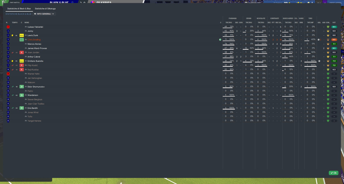This screenshot has height=184, width=344.
Task: Click the captain icon in Chris Smalling's row
Action: click(220, 40)
